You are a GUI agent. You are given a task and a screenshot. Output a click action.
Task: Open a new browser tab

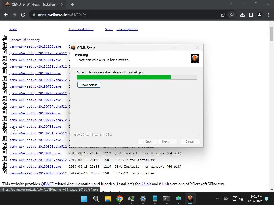[72, 5]
